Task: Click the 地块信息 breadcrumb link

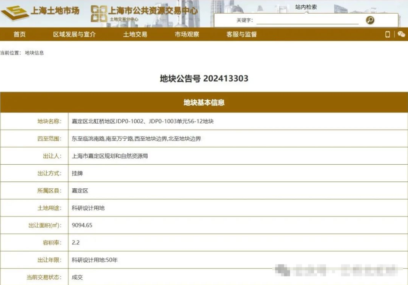Action: [34, 53]
